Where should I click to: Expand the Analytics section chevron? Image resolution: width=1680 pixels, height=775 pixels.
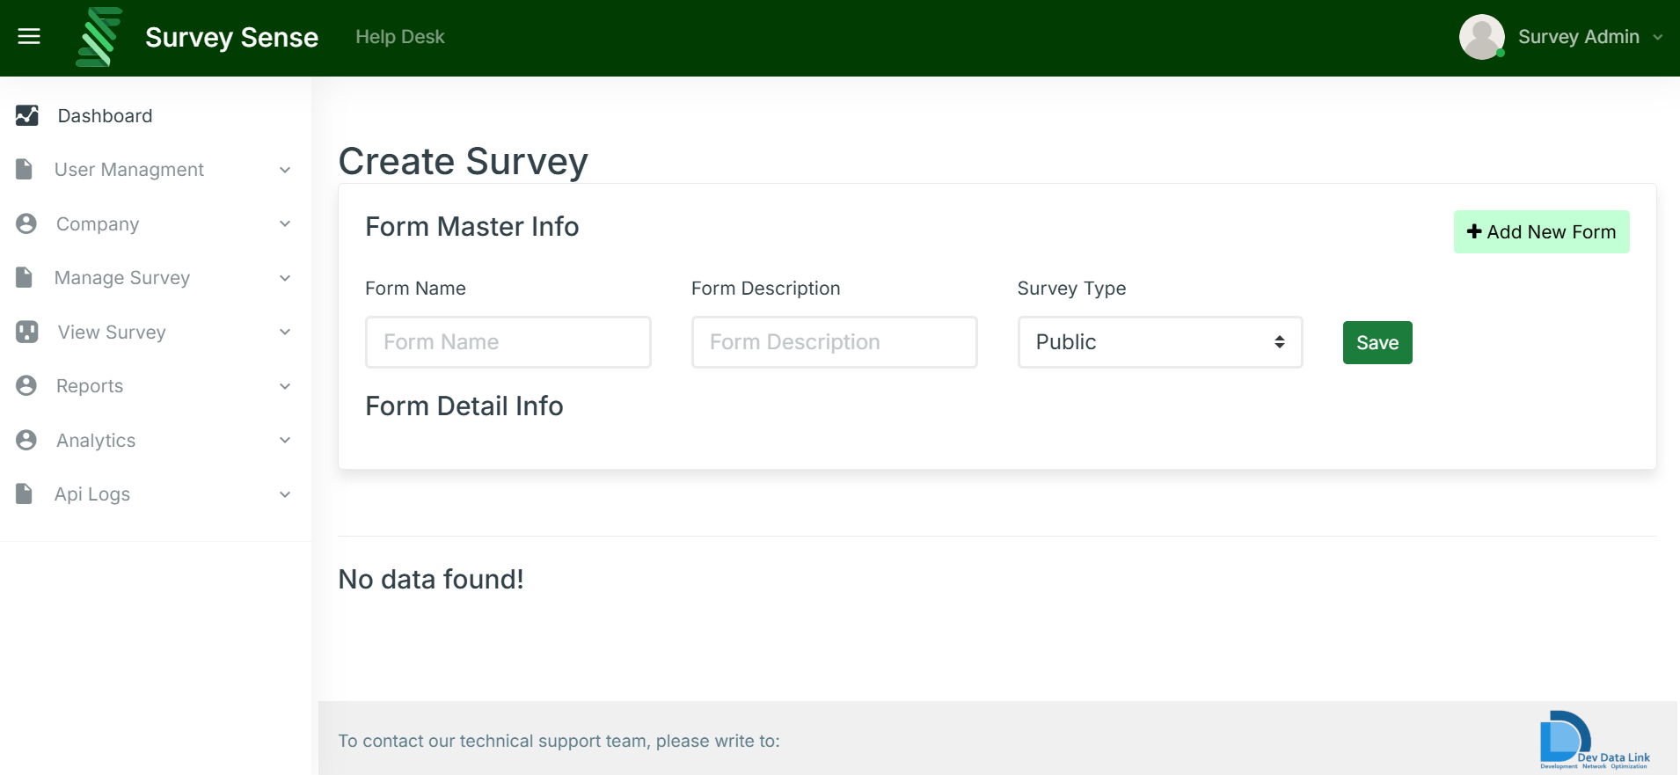tap(285, 440)
